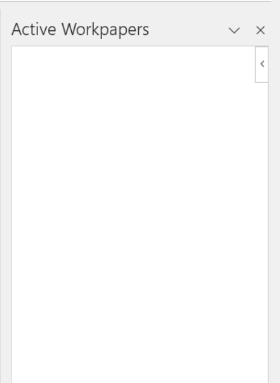Click the Active Workpapers title text

(80, 30)
